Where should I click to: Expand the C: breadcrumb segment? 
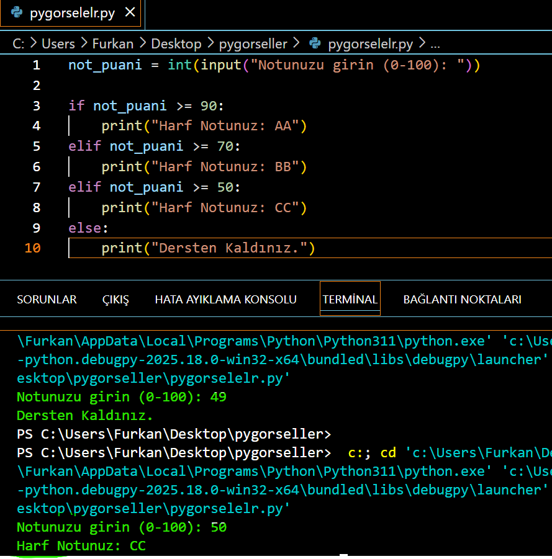[x=18, y=43]
